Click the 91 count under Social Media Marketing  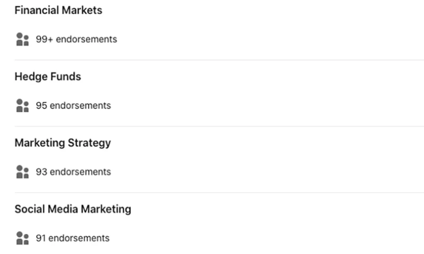(x=41, y=238)
